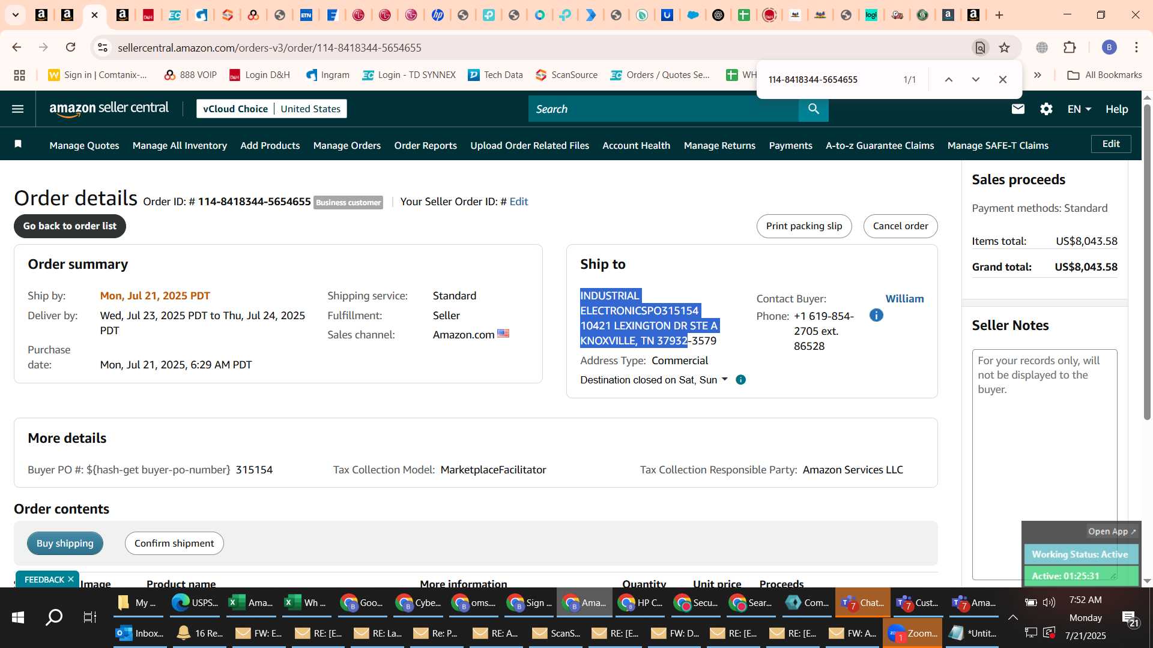Open a new browser tab
The width and height of the screenshot is (1153, 648).
[999, 15]
